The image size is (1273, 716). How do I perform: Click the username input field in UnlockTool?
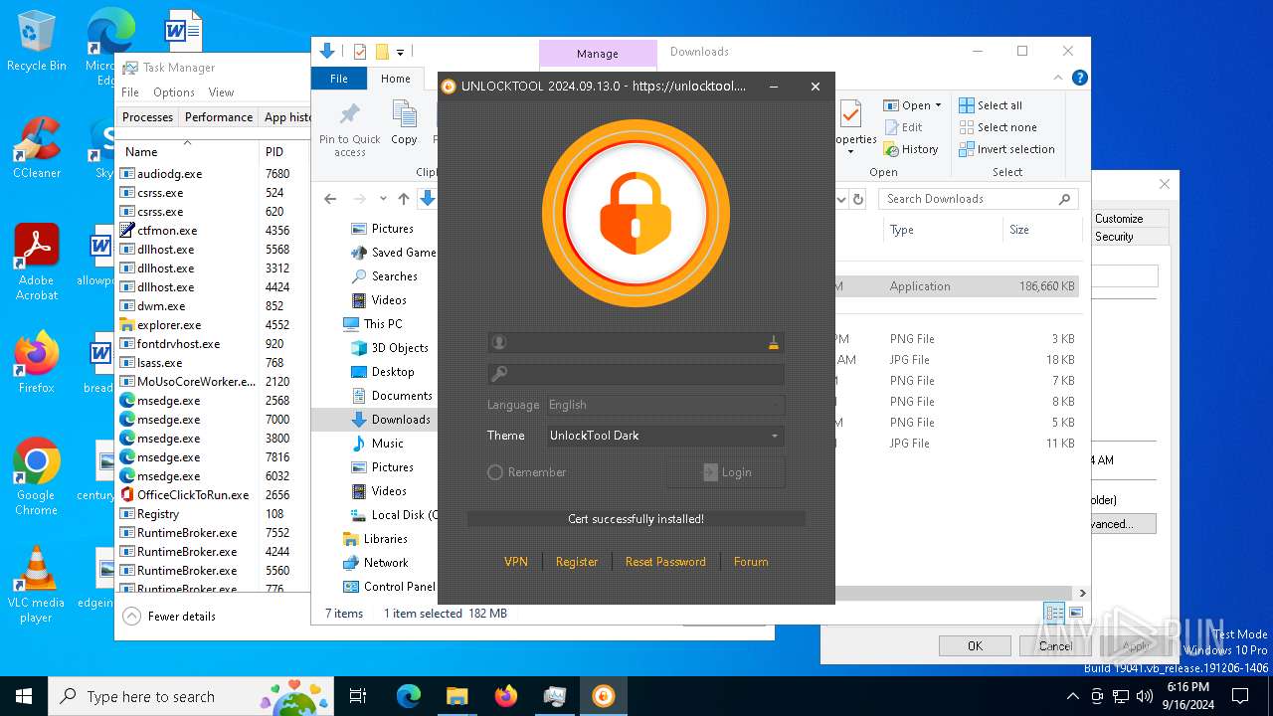tap(636, 342)
